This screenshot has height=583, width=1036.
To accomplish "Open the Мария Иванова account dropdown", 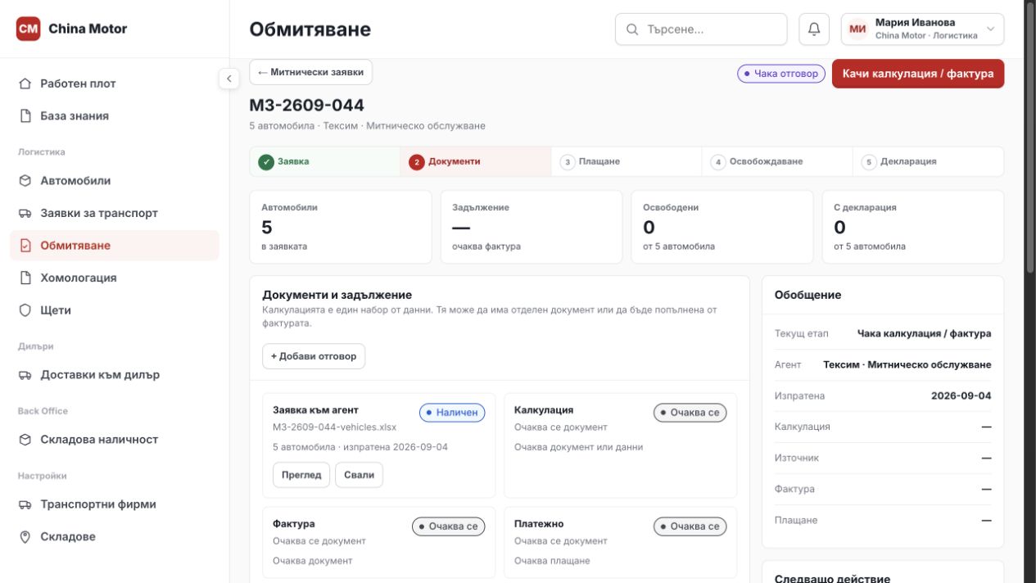I will pos(922,29).
